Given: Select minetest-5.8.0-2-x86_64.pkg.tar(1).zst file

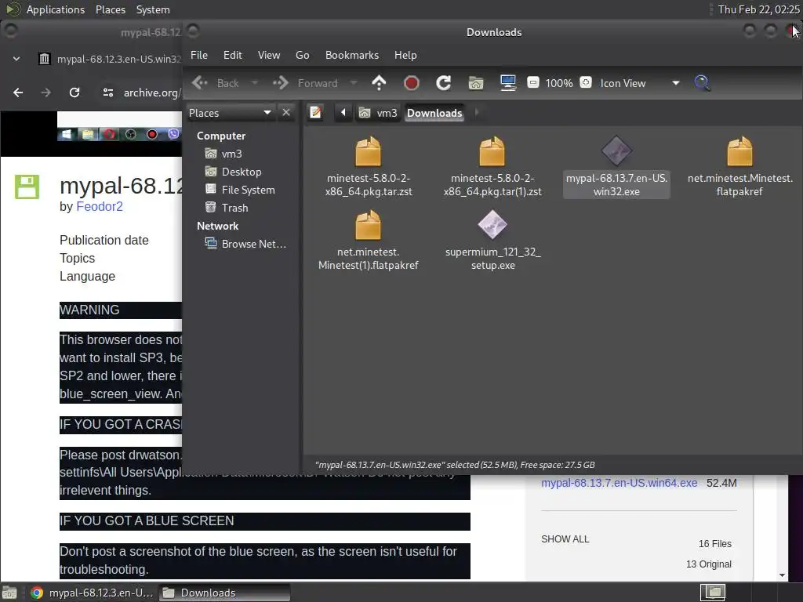Looking at the screenshot, I should [492, 166].
